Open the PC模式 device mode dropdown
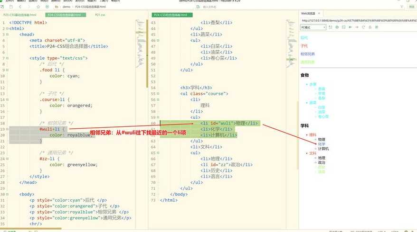Viewport: 417px width, 232px height. 313,27
